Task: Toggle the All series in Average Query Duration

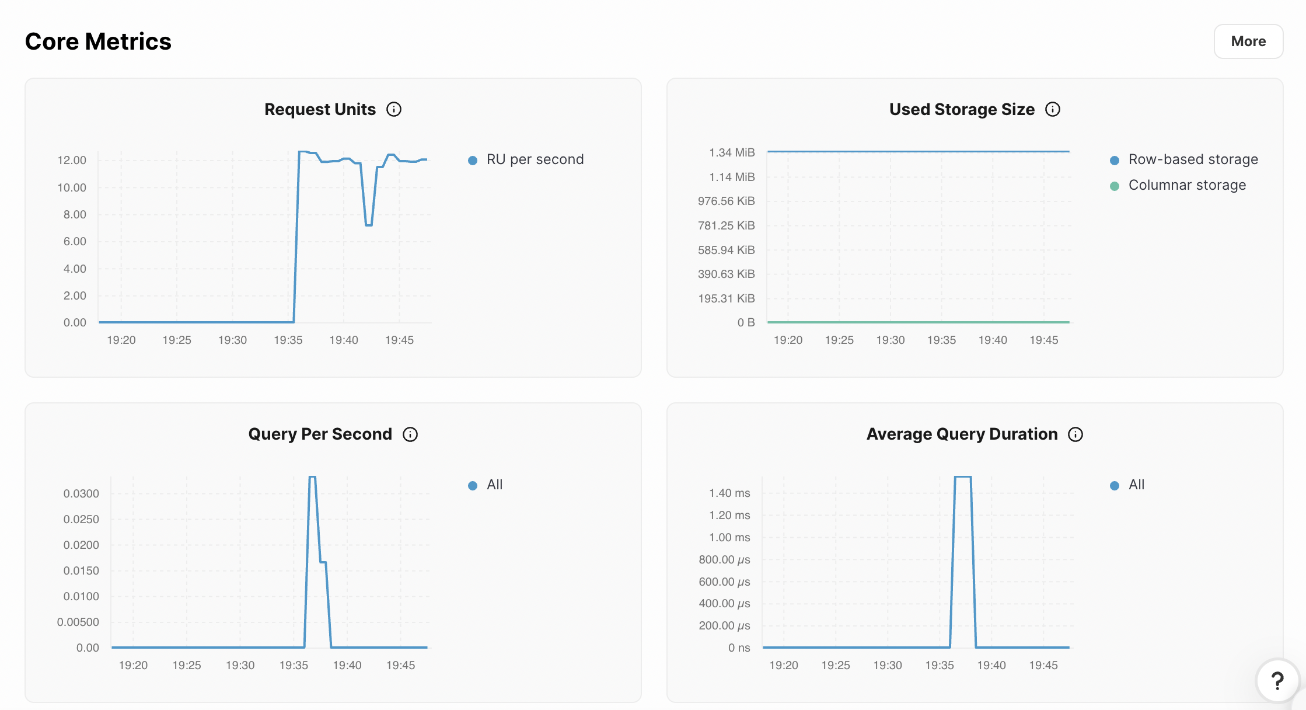Action: pos(1136,485)
